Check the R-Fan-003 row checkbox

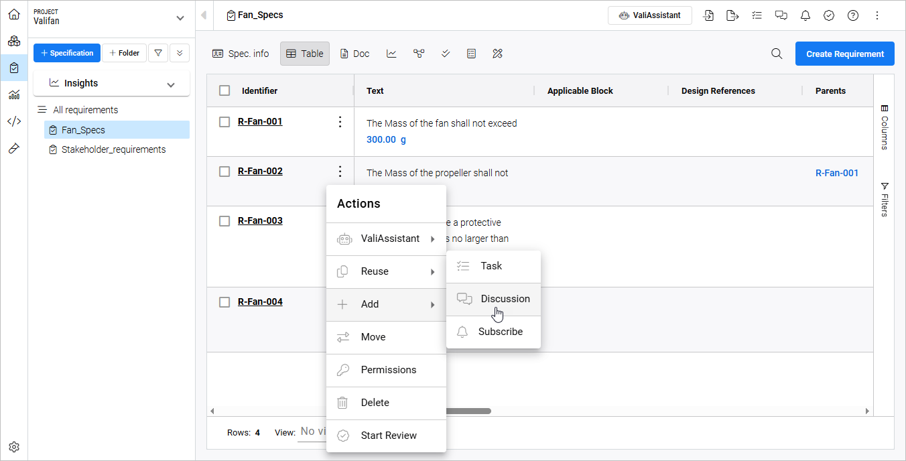coord(224,221)
